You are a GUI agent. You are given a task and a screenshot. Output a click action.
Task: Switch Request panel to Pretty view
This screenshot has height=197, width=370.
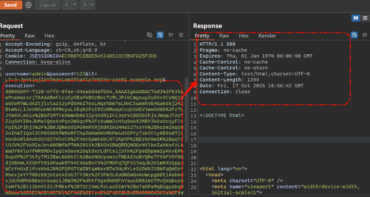click(x=8, y=36)
